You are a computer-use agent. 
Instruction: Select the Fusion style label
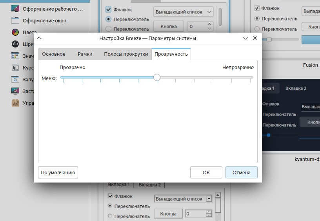(x=311, y=65)
